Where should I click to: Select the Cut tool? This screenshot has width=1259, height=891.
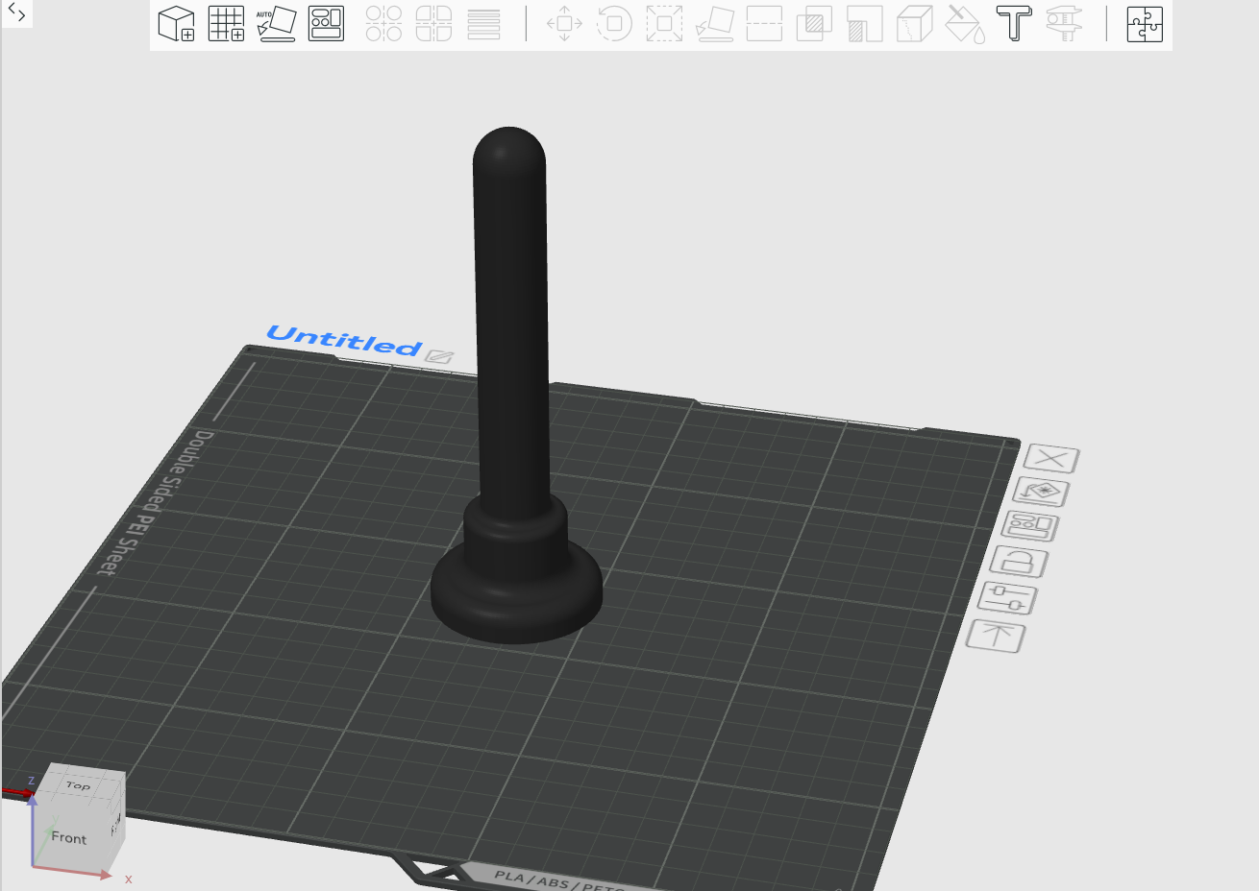coord(764,24)
